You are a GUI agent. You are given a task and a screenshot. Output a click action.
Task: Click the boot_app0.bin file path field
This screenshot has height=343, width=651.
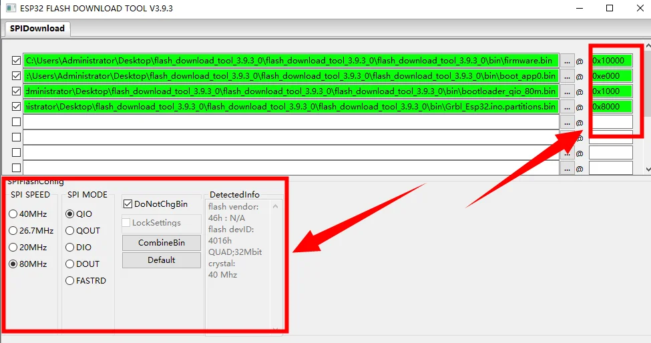(x=290, y=76)
